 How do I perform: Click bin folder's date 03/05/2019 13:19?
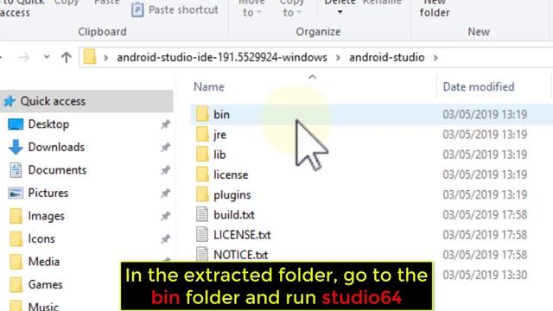485,115
